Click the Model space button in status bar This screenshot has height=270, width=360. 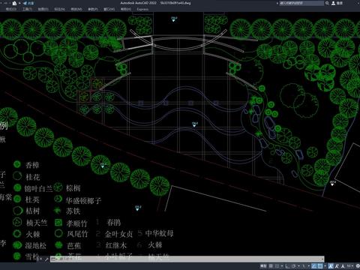(x=263, y=266)
